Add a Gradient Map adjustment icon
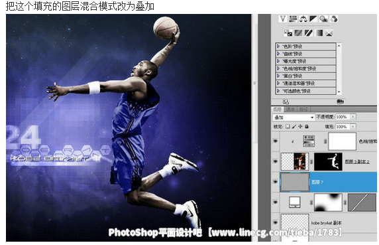 (x=319, y=33)
